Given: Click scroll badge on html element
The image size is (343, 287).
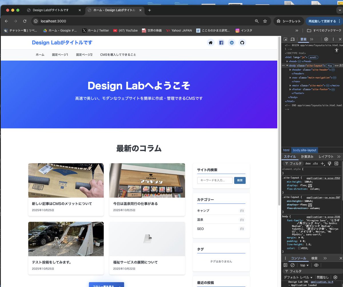Looking at the screenshot, I should point(313,57).
